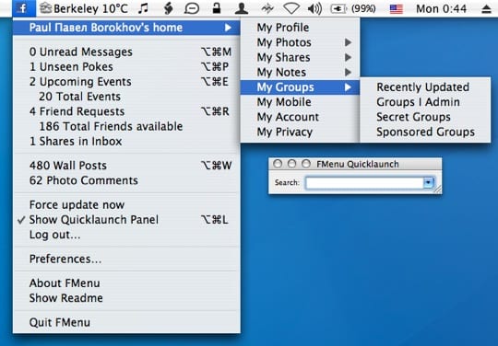Choose Recently Updated groups
This screenshot has width=498, height=346.
425,87
